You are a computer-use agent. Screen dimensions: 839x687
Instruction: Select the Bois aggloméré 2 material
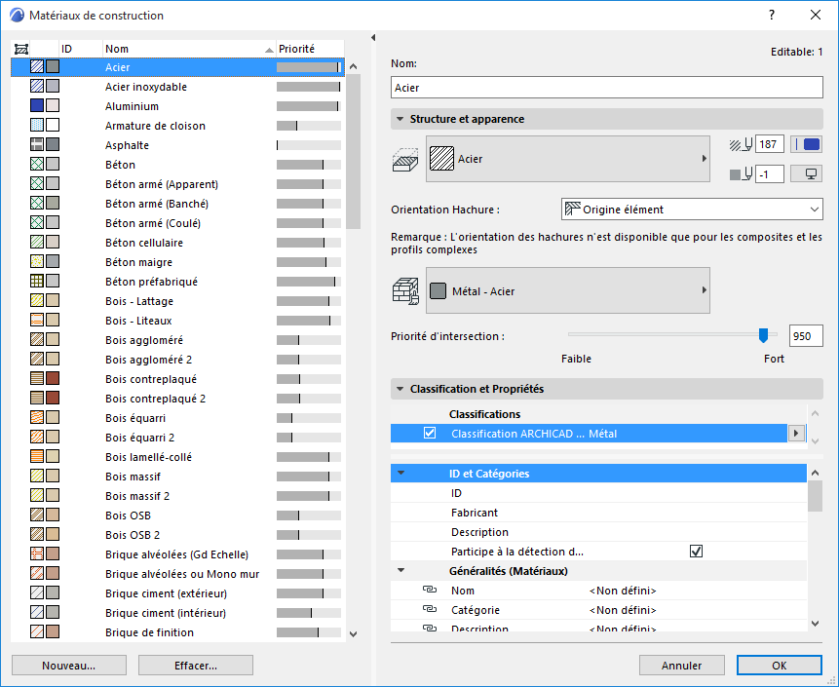[x=177, y=359]
